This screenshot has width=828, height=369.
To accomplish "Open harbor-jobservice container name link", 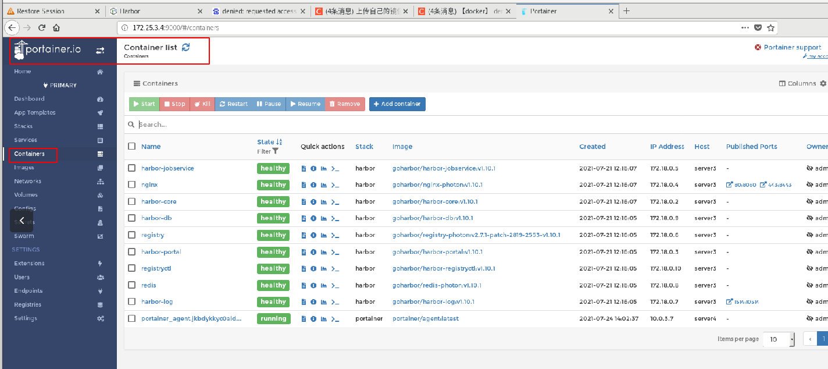I will [167, 168].
